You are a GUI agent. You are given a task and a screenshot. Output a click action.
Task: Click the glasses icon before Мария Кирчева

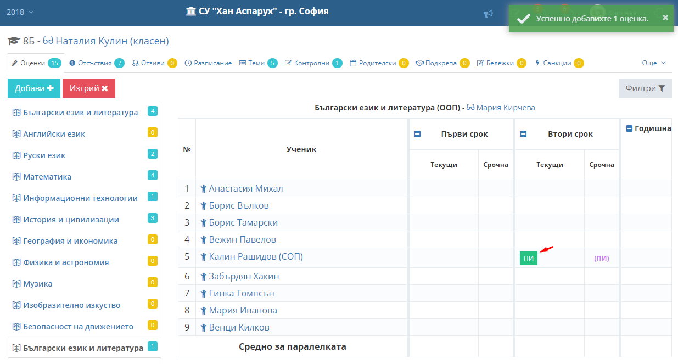[470, 108]
